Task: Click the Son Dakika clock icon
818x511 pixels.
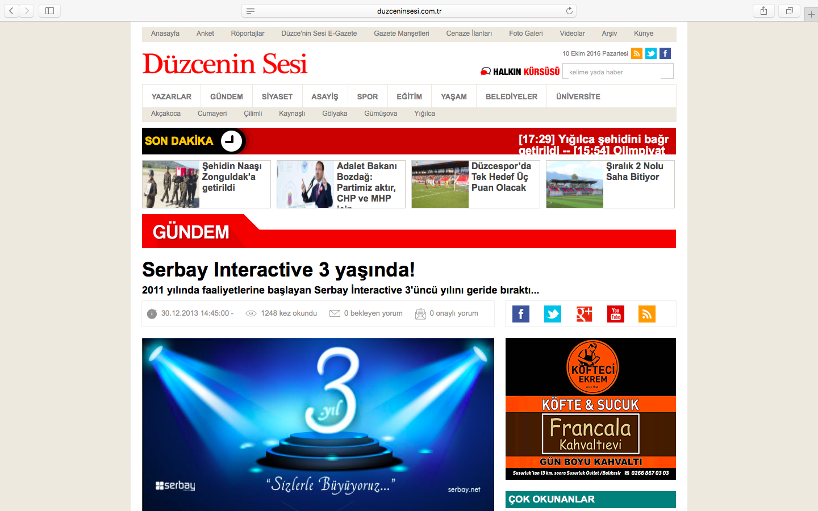Action: [231, 141]
